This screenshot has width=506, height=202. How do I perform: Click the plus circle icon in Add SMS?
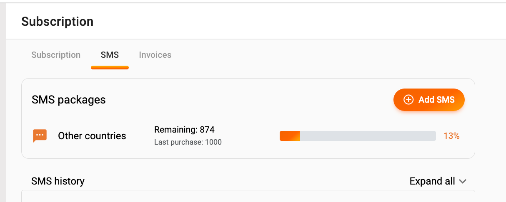[408, 100]
